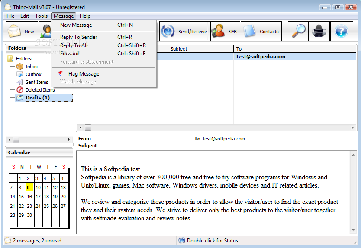Select highlighted day 9 in calendar
The image size is (361, 248).
pyautogui.click(x=30, y=188)
